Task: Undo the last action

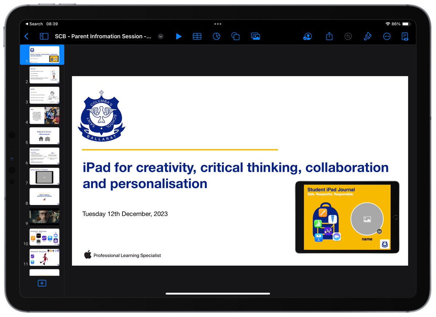Action: [x=348, y=36]
